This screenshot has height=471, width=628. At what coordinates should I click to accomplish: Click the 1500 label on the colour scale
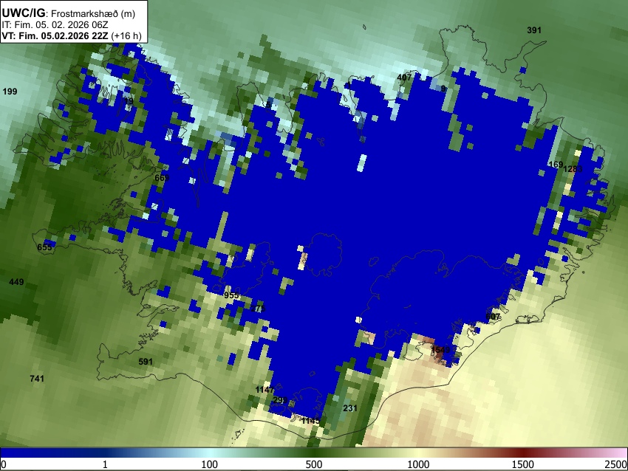point(523,464)
